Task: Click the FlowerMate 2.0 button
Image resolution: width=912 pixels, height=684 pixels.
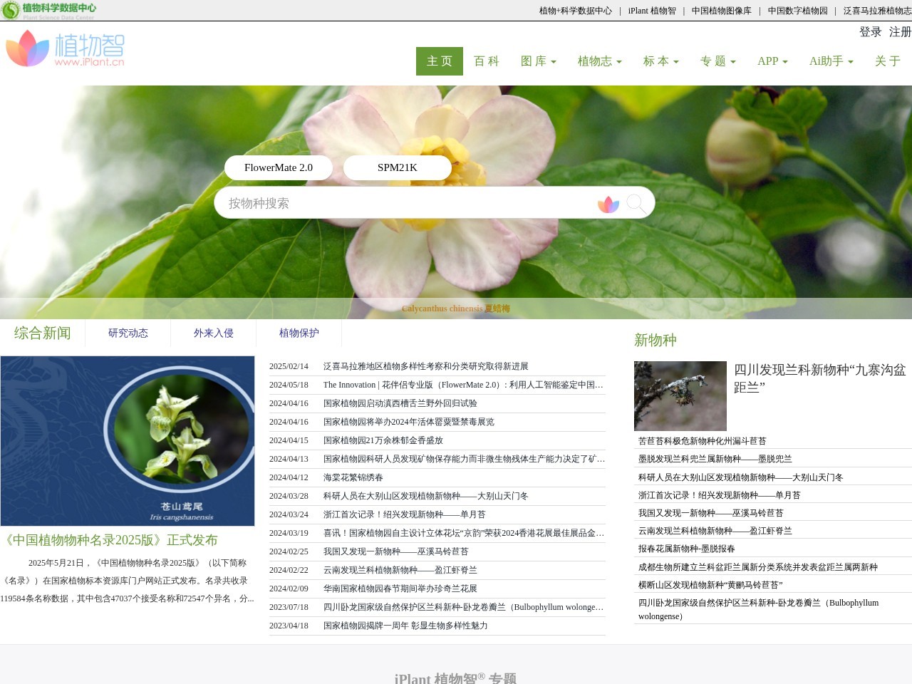Action: tap(279, 167)
